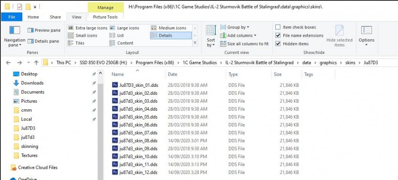Unpin Desktop using its pin icon
398x180 pixels.
(x=94, y=74)
